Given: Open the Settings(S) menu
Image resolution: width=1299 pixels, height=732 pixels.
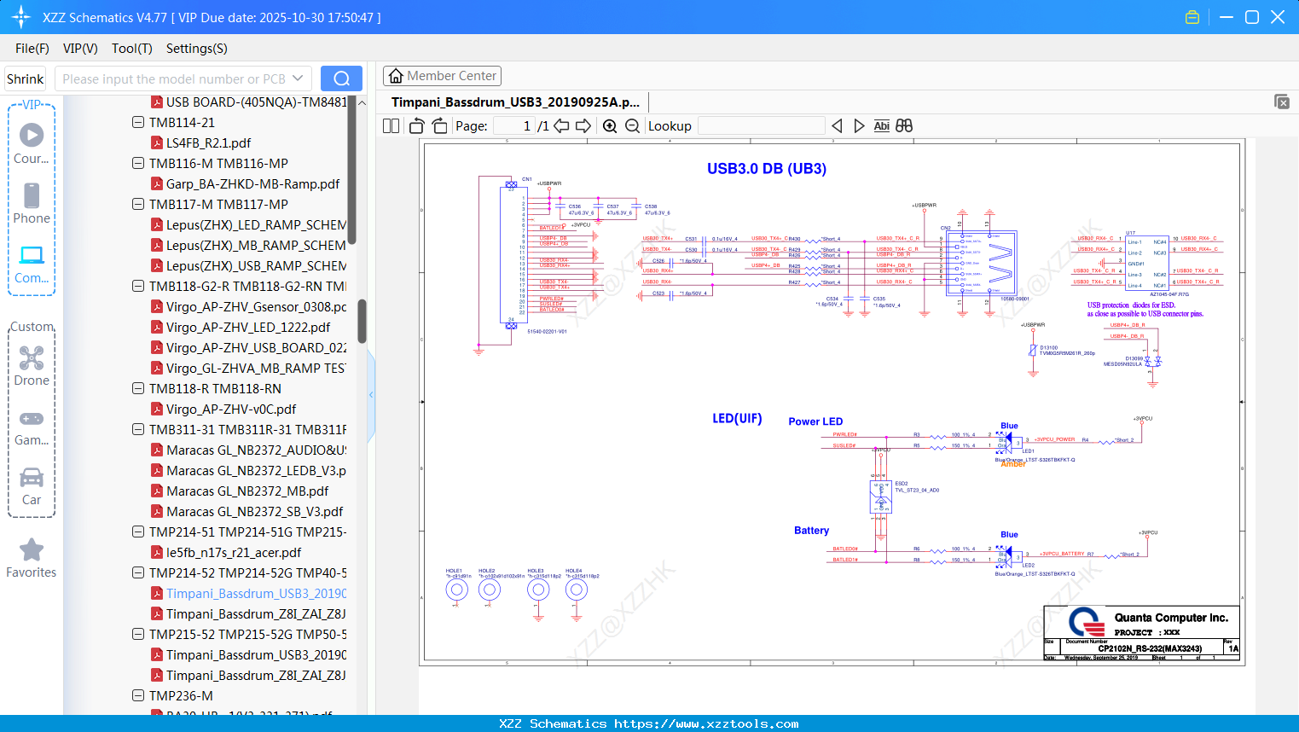Looking at the screenshot, I should point(196,49).
